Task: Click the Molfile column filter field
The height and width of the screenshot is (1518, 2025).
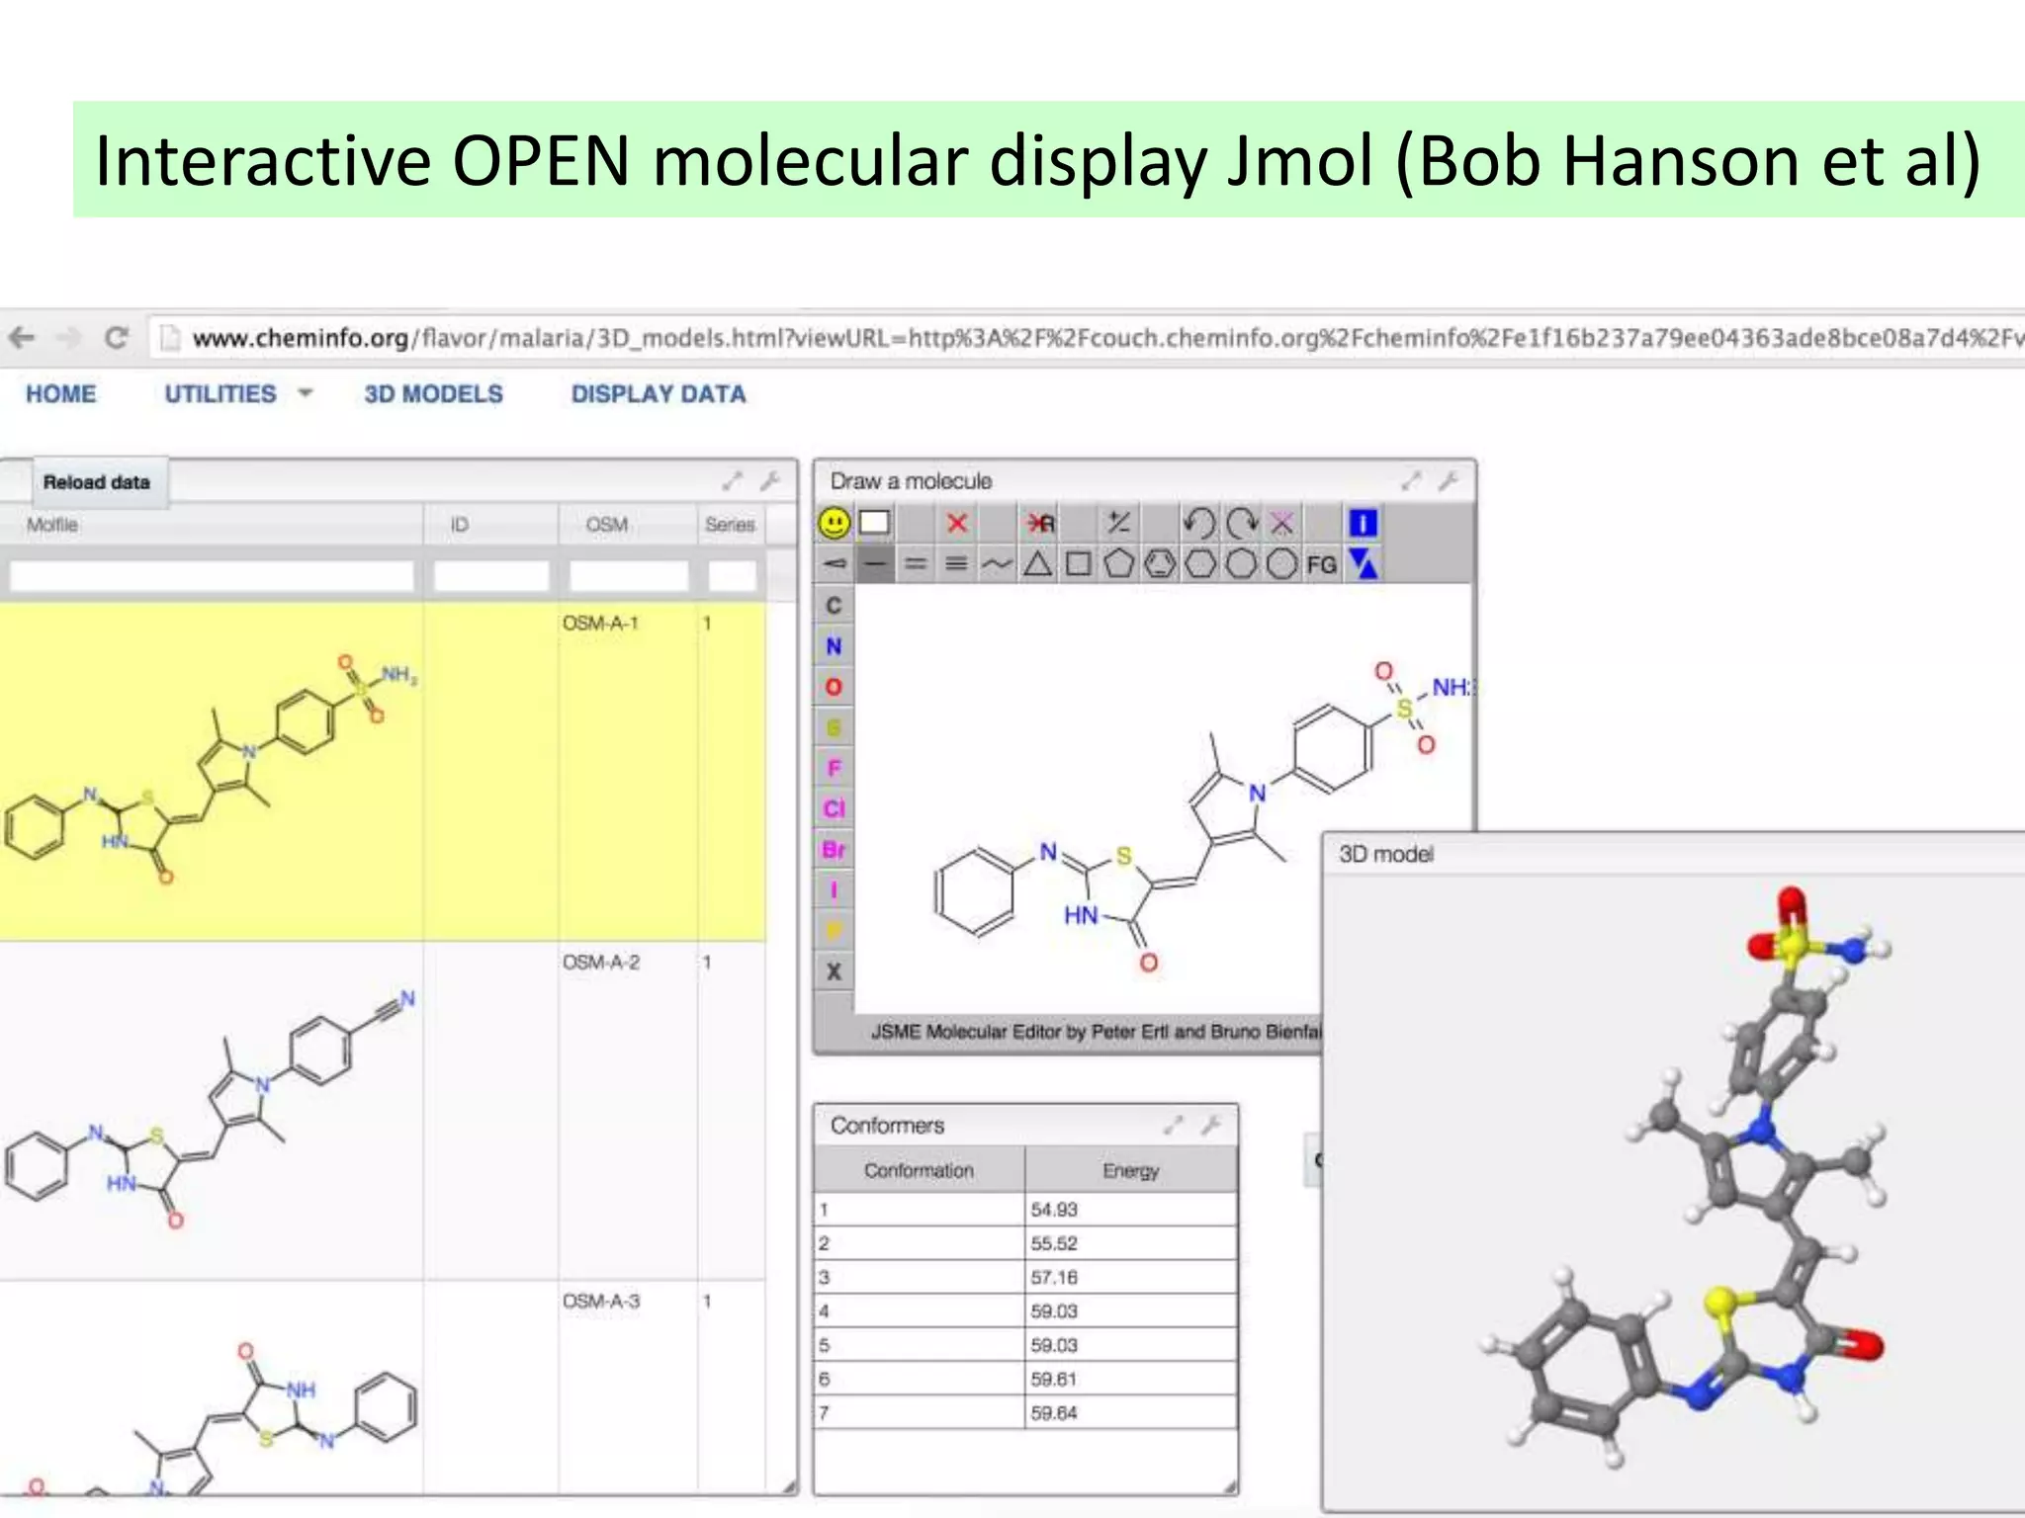Action: click(x=212, y=575)
